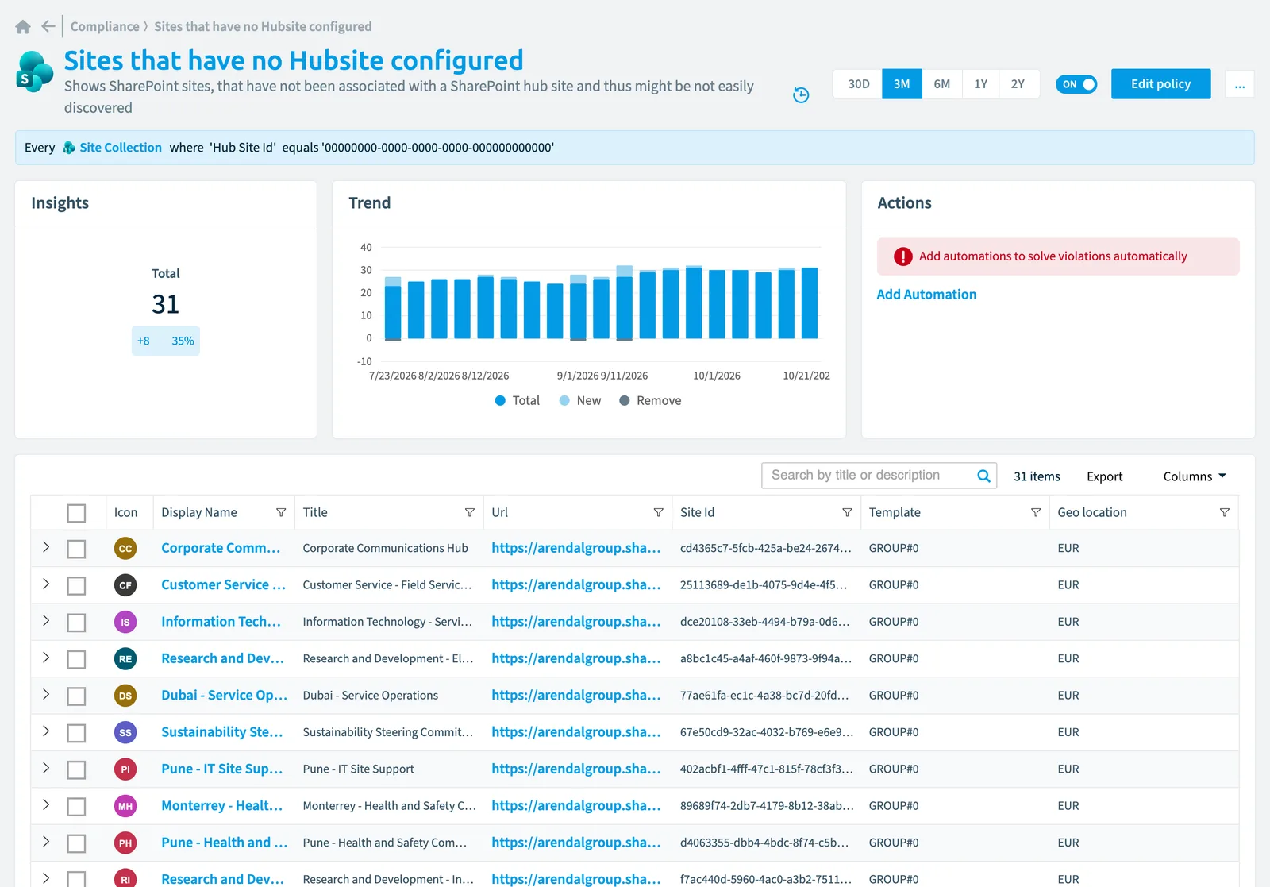Expand the Monterrey - Health and Safety row
Viewport: 1270px width, 887px height.
coord(46,804)
